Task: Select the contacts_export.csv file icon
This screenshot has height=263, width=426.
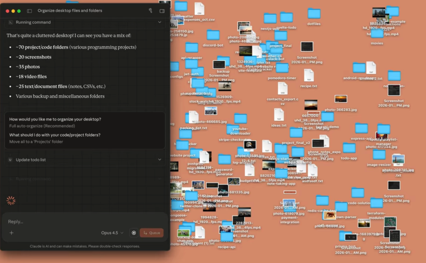Action: tap(282, 89)
